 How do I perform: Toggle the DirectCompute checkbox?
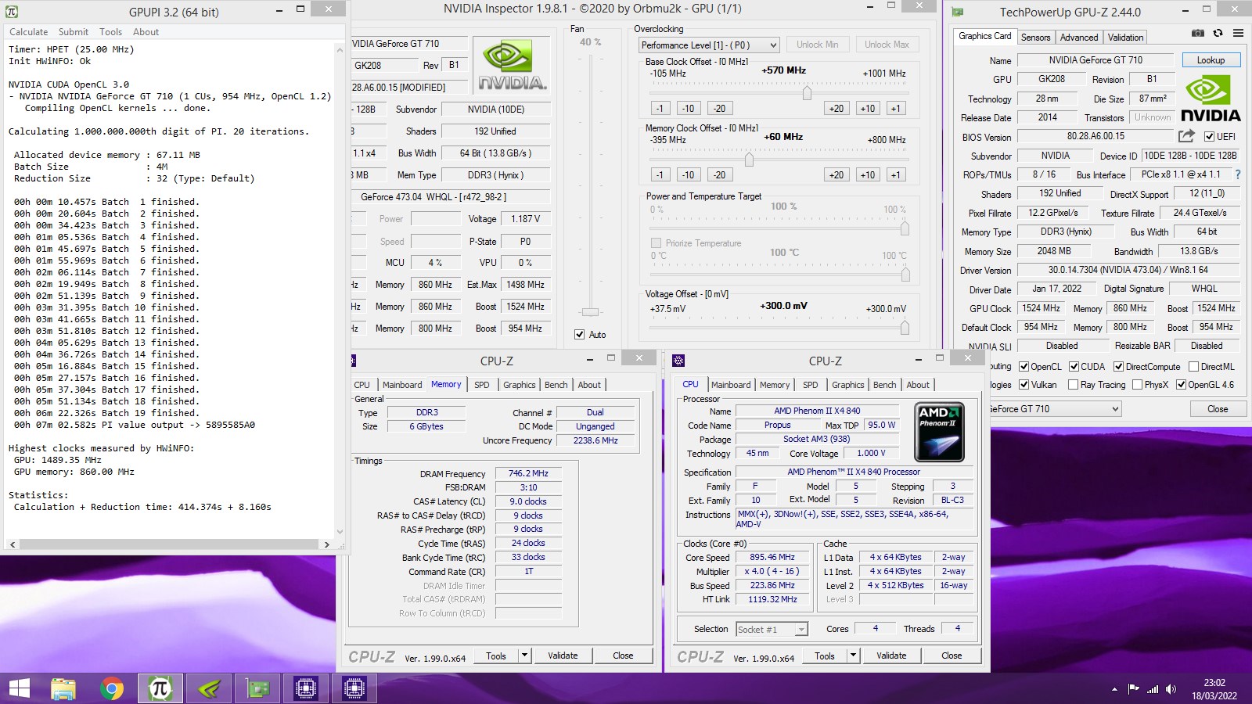(x=1118, y=366)
